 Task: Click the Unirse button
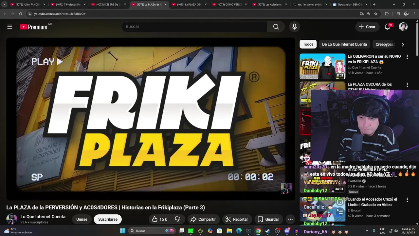pos(82,219)
